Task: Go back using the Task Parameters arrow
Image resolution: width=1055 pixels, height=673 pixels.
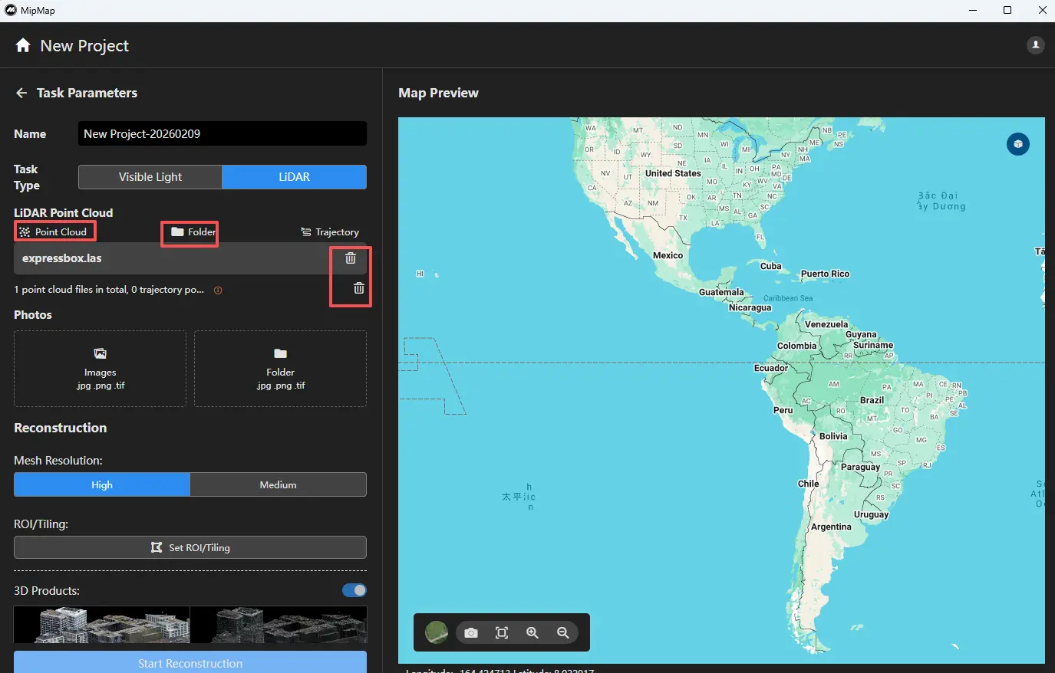Action: coord(21,93)
